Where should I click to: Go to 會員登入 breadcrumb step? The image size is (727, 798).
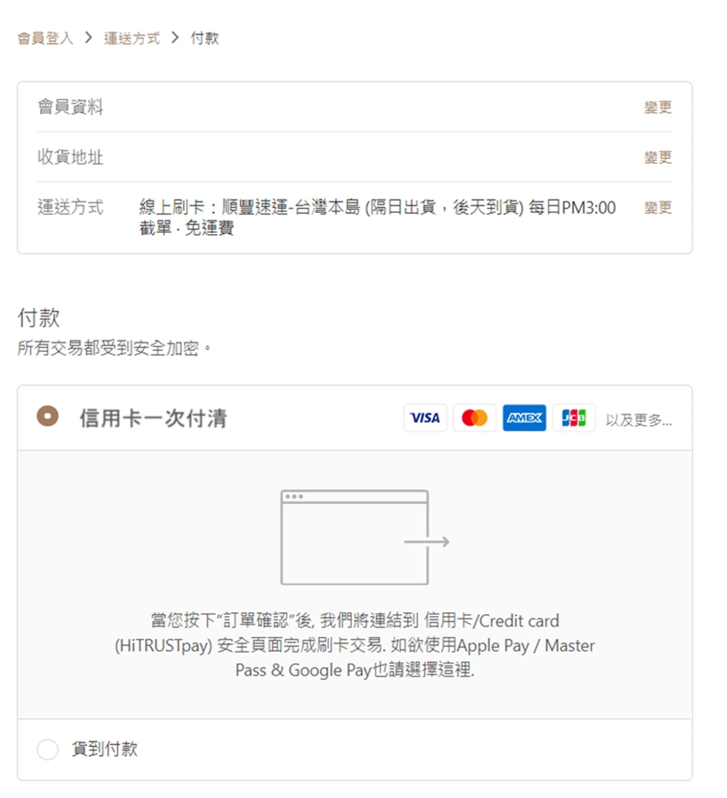click(x=45, y=38)
